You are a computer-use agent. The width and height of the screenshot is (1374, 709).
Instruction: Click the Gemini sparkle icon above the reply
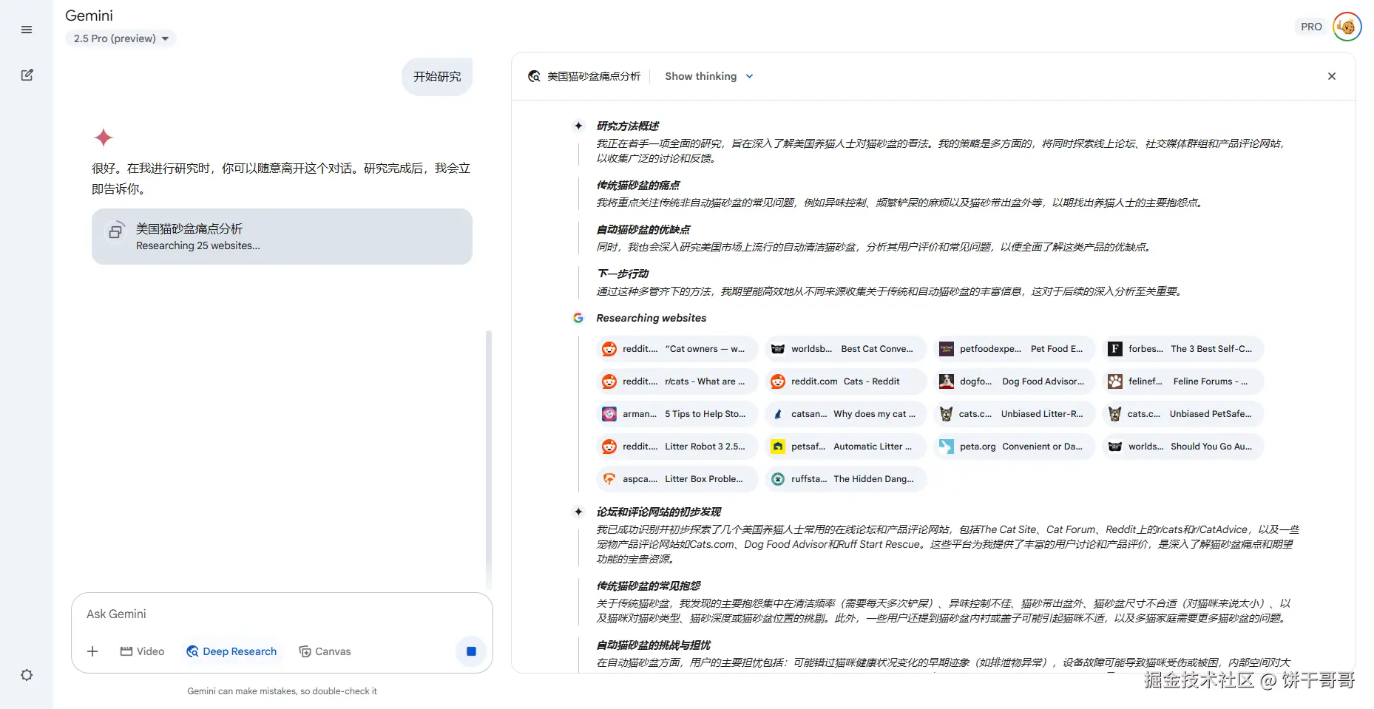point(104,138)
